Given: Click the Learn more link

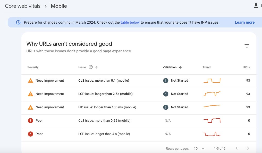Looking at the screenshot, I should click(245, 22).
